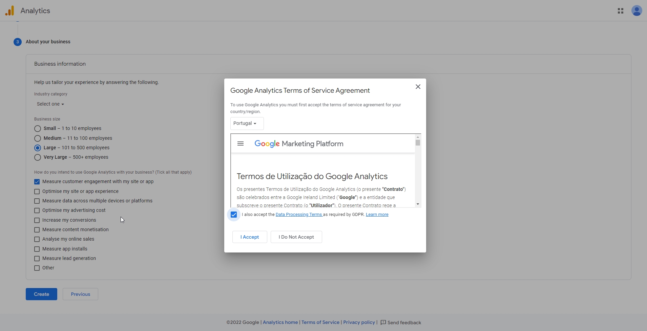Image resolution: width=647 pixels, height=331 pixels.
Task: Click the terms frame scrollbar thumb
Action: point(418,143)
